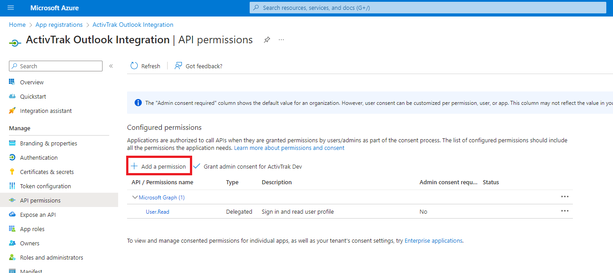The image size is (613, 273).
Task: Open ellipsis menu for User.Read row
Action: pos(564,211)
